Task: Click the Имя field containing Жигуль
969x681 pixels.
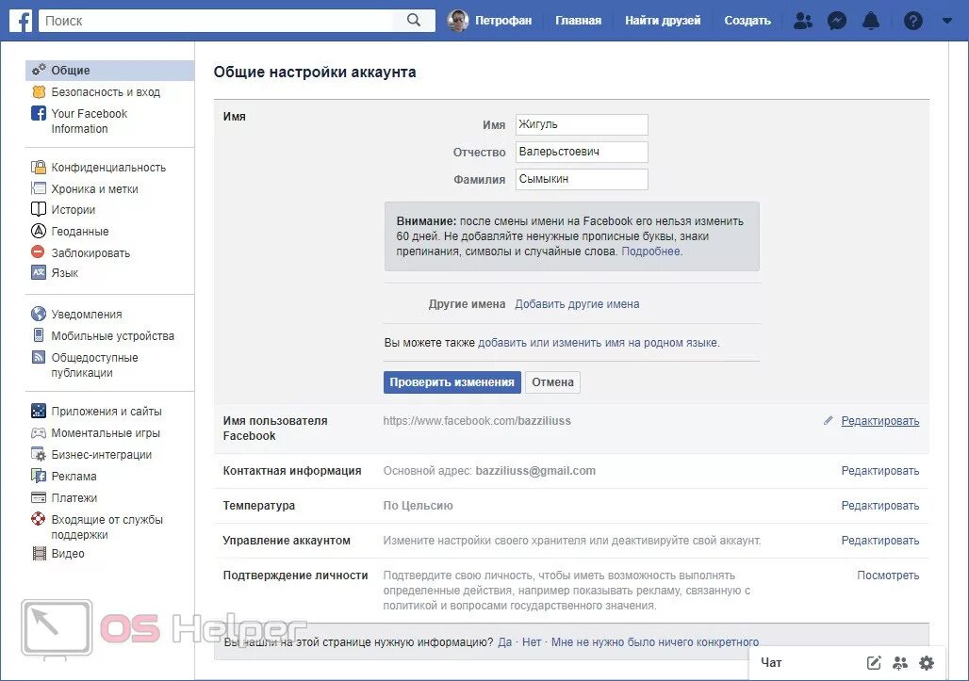Action: point(582,124)
